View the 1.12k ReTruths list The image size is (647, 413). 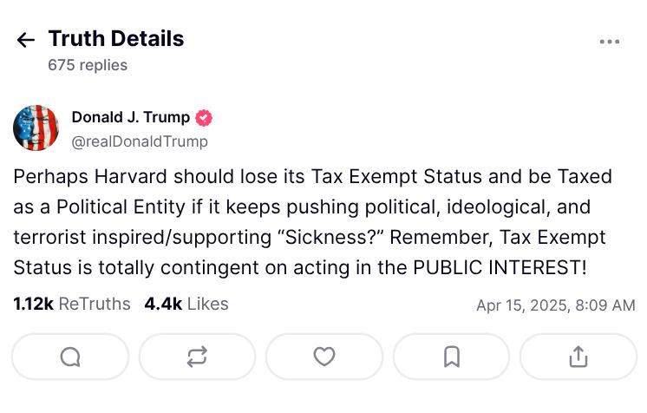coord(72,304)
